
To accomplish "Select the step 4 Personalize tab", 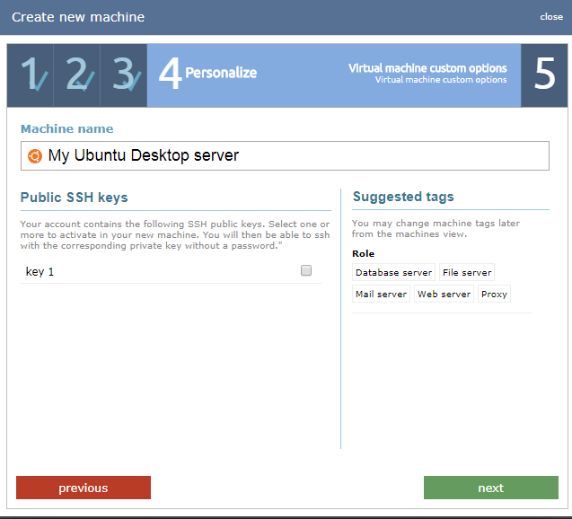I will [208, 74].
